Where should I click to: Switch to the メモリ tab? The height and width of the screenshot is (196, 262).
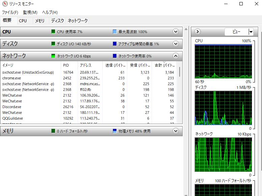coord(40,21)
